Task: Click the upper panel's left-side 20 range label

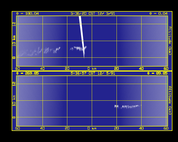Action: pos(67,69)
